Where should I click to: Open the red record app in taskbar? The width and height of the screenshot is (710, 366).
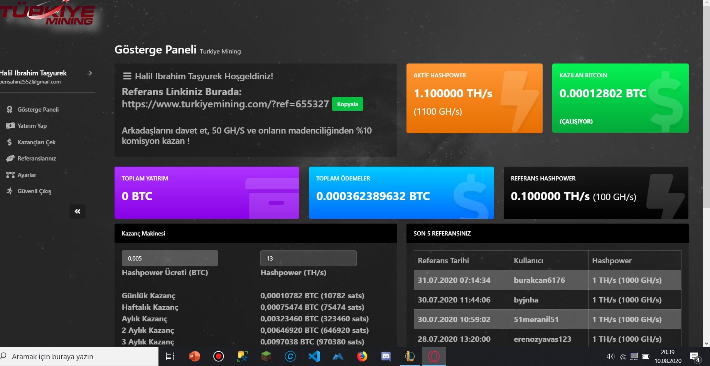tap(218, 356)
